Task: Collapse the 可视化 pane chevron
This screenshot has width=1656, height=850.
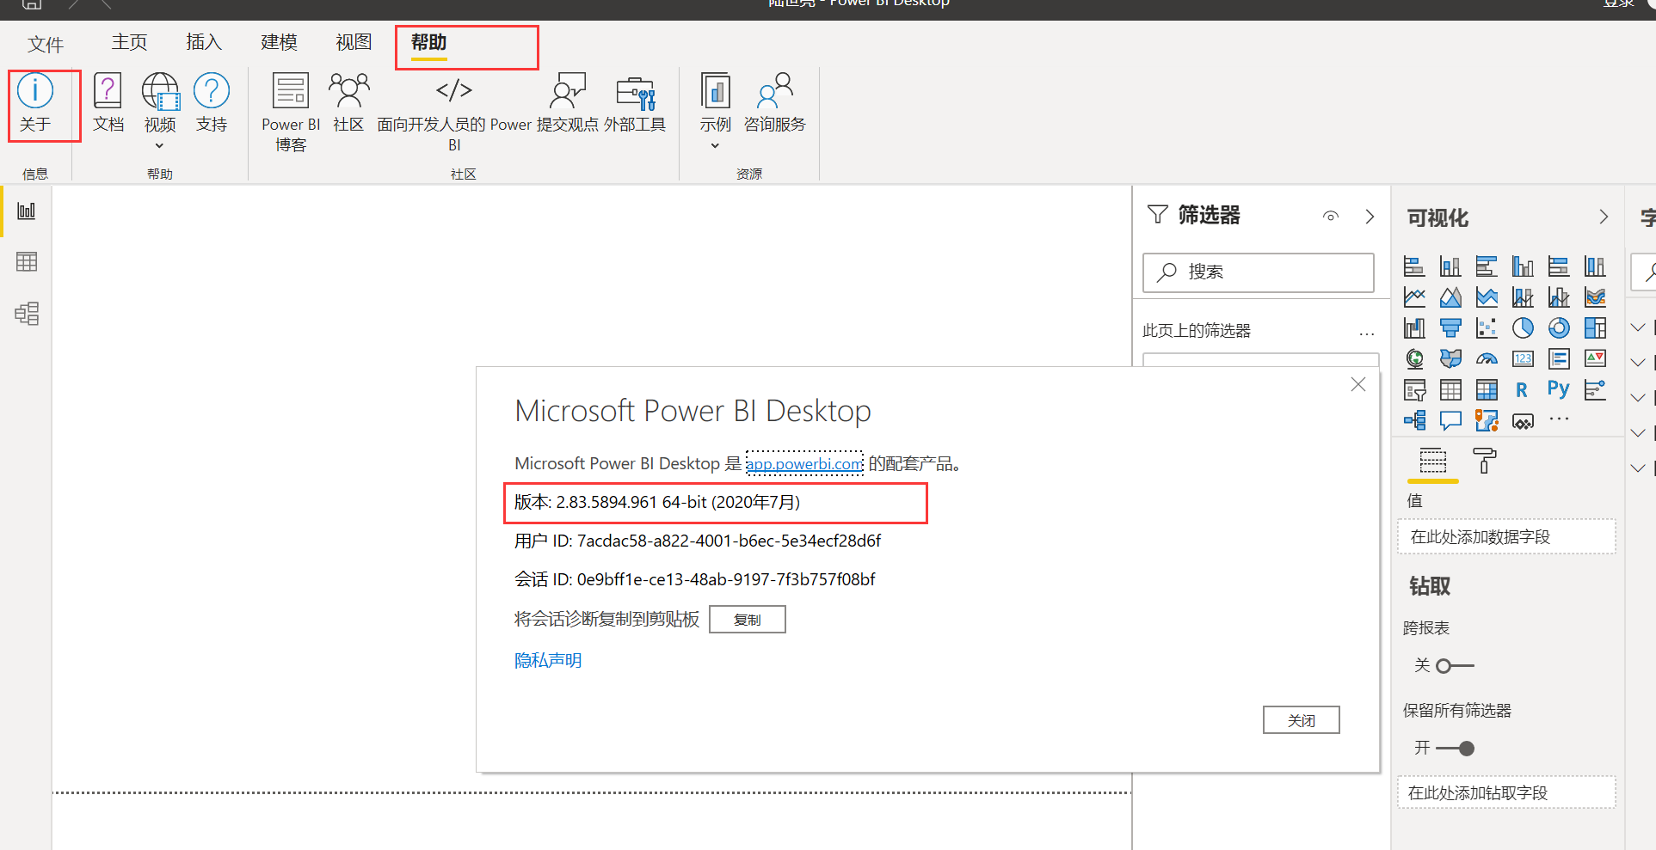Action: (1604, 217)
